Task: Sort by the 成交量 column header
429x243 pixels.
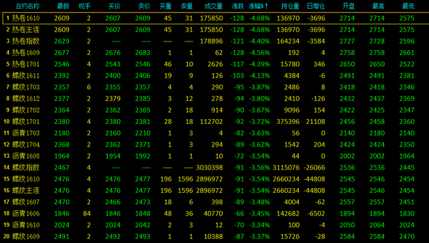Action: tap(214, 6)
